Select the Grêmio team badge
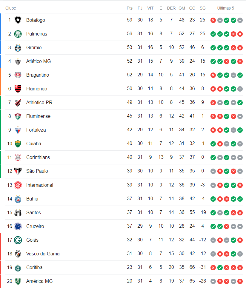This screenshot has width=246, height=290. tap(18, 47)
